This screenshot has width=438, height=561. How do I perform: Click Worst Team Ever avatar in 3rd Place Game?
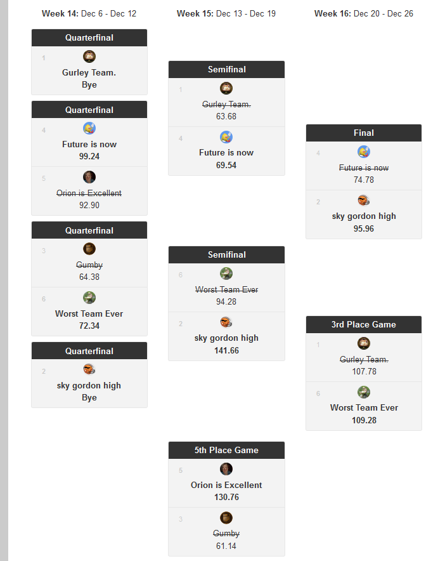click(364, 392)
